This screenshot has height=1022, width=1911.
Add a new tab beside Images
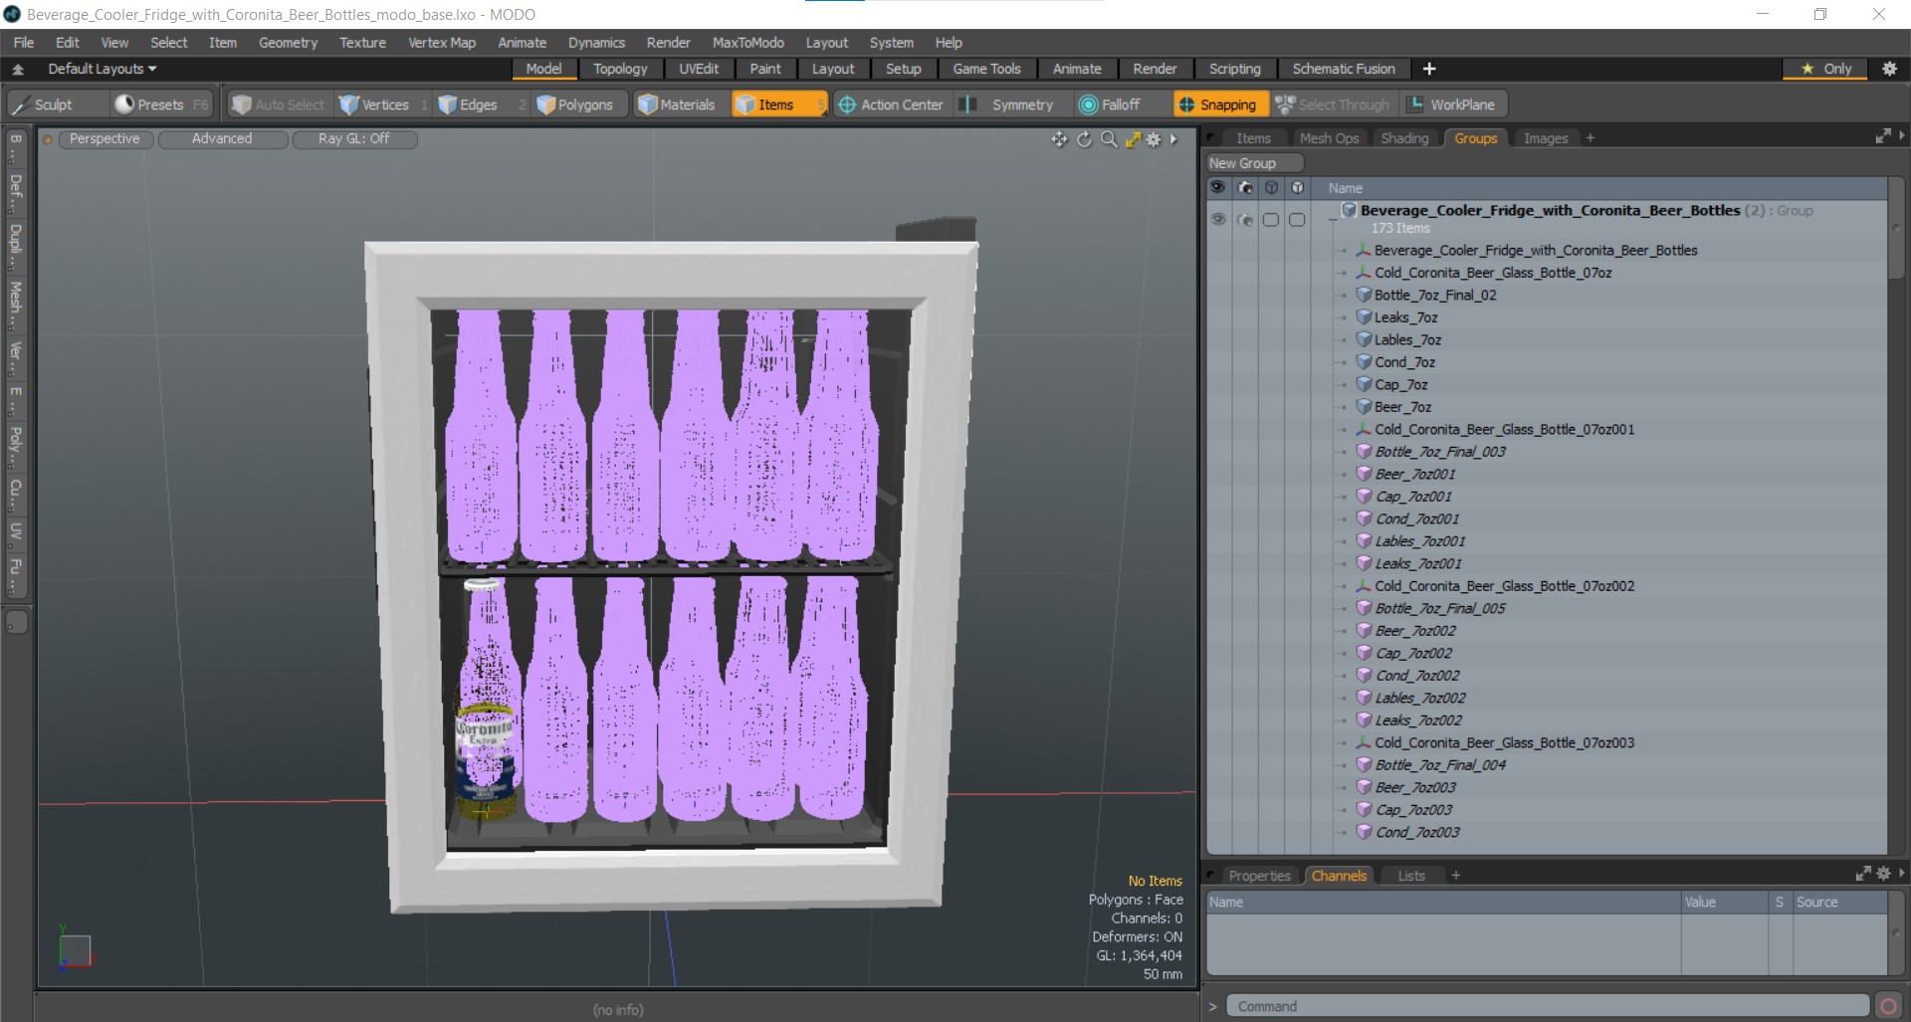click(x=1590, y=138)
